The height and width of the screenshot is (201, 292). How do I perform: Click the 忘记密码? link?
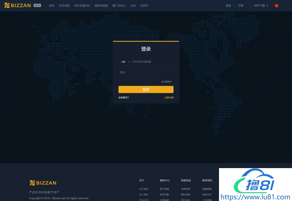pos(166,81)
